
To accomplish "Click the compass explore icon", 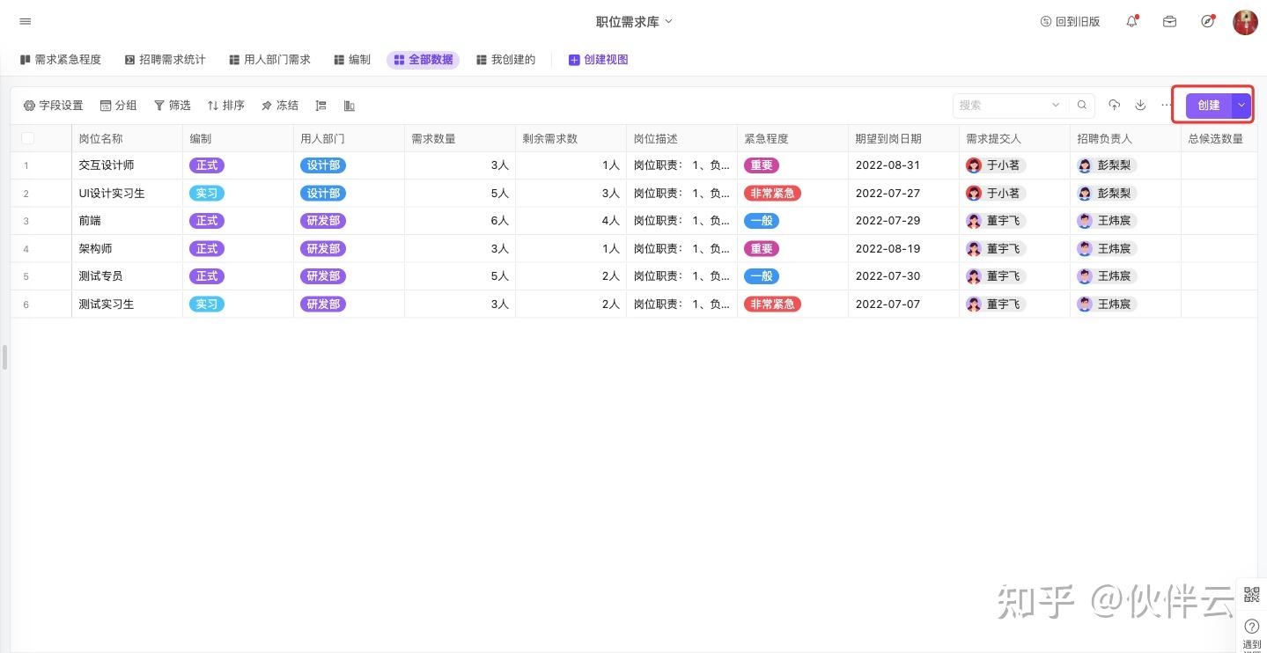I will click(x=1207, y=21).
